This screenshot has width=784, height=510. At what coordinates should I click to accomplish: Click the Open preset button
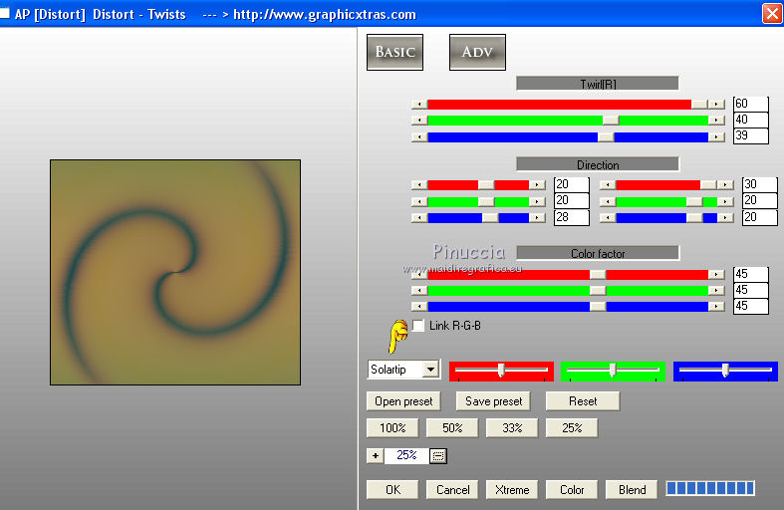coord(403,401)
